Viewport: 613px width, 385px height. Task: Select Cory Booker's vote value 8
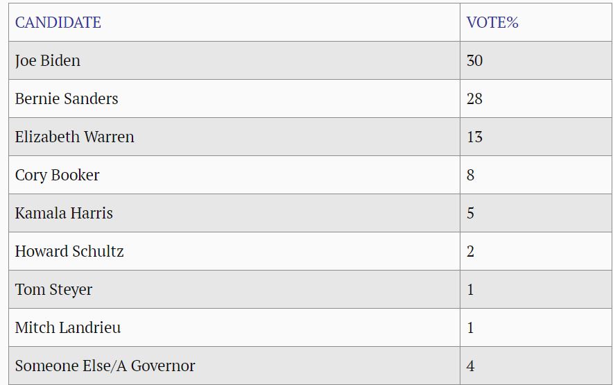point(471,175)
